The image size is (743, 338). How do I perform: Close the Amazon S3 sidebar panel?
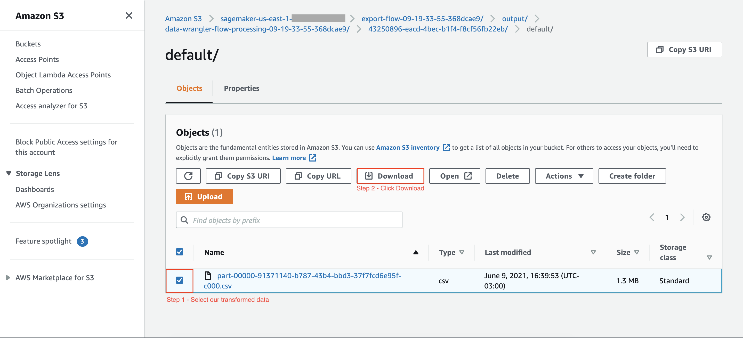[129, 15]
